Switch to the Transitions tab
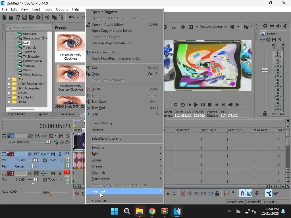Viewport: 291px width, 218px height. 66,114
